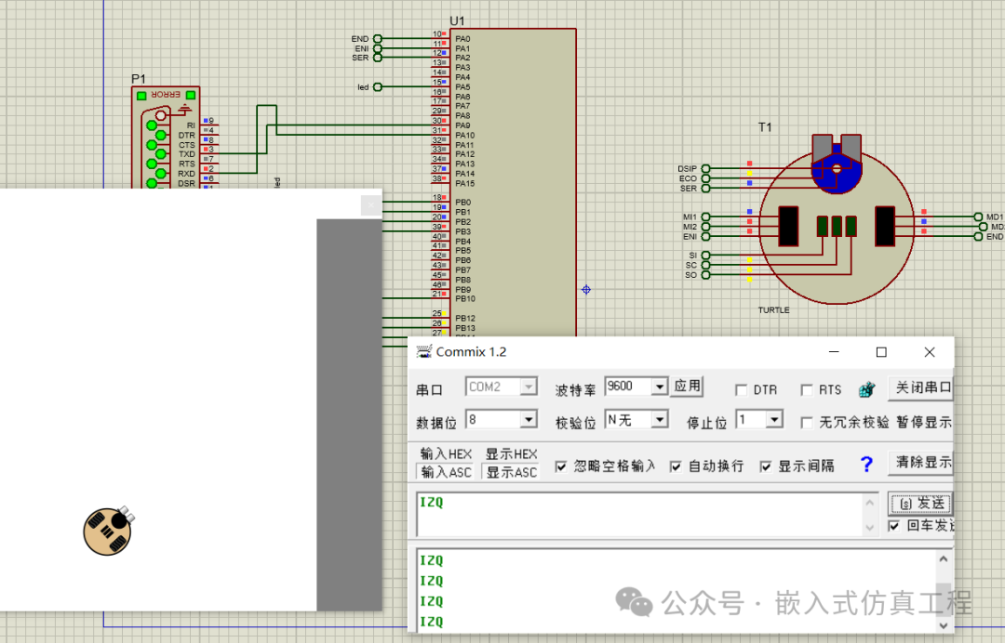Open Commix help via blue question mark
Image resolution: width=1005 pixels, height=643 pixels.
866,465
